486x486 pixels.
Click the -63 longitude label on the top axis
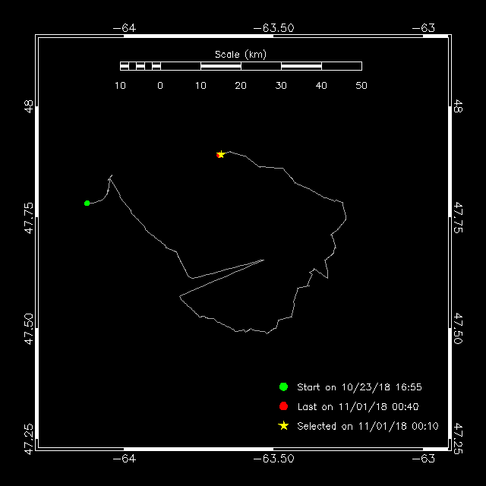(x=426, y=28)
